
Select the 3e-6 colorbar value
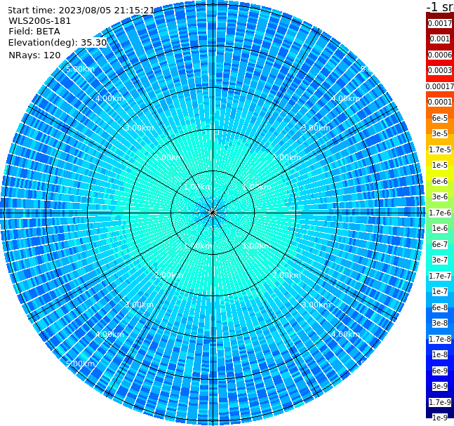click(440, 197)
